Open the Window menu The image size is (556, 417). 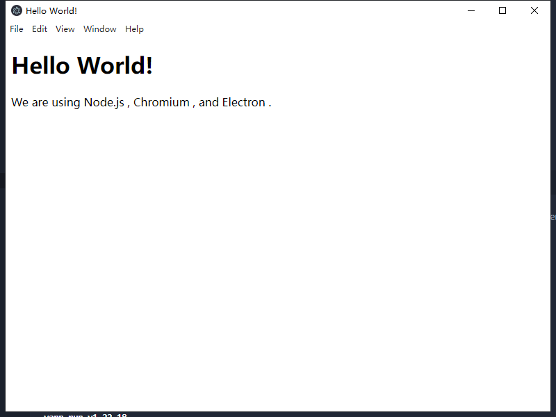point(99,29)
